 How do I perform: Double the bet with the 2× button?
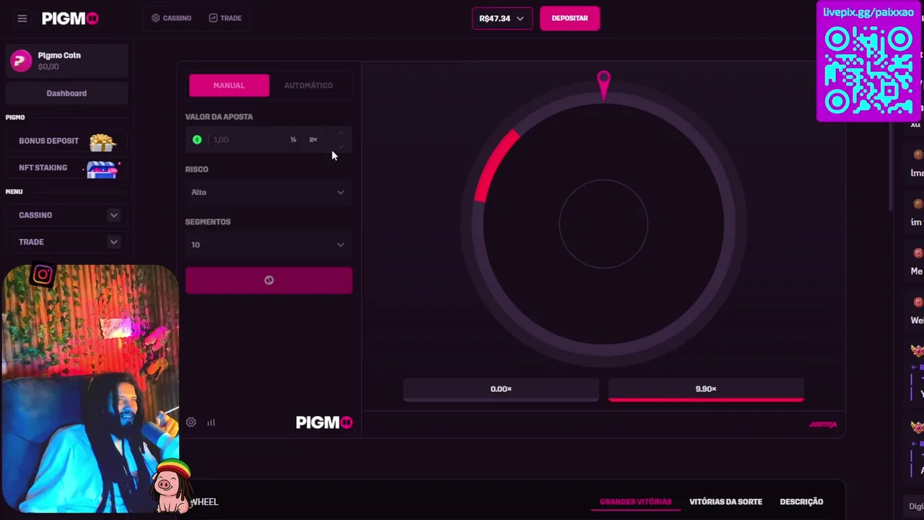point(313,139)
